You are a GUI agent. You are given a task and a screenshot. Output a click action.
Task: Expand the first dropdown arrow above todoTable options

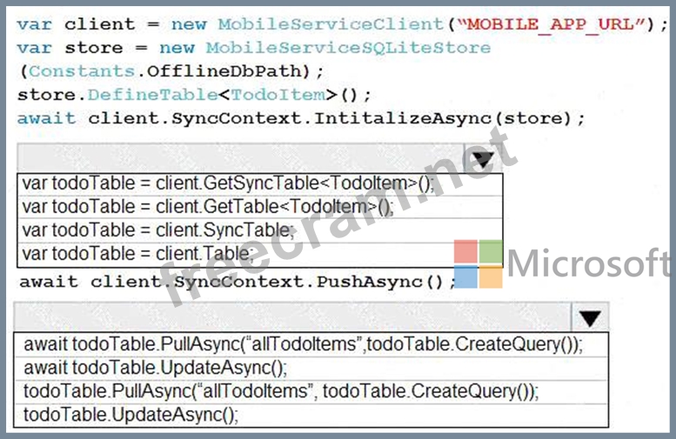(483, 158)
